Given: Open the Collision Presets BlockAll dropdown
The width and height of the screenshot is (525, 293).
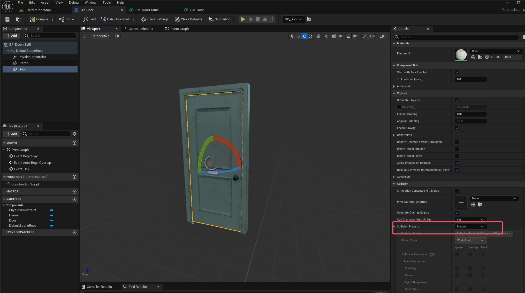Looking at the screenshot, I should coord(470,227).
